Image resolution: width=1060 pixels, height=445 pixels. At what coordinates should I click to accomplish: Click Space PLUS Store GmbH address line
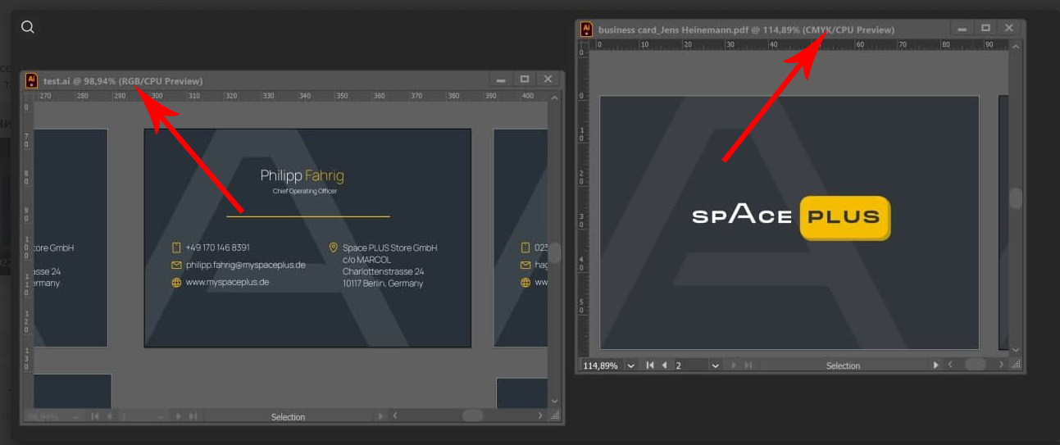pyautogui.click(x=389, y=247)
